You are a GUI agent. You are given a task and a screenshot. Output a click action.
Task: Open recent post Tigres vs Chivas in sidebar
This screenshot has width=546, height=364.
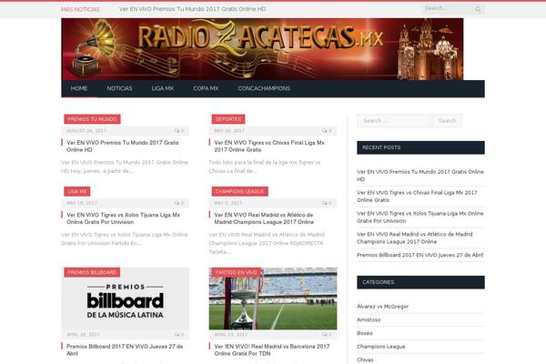click(417, 197)
